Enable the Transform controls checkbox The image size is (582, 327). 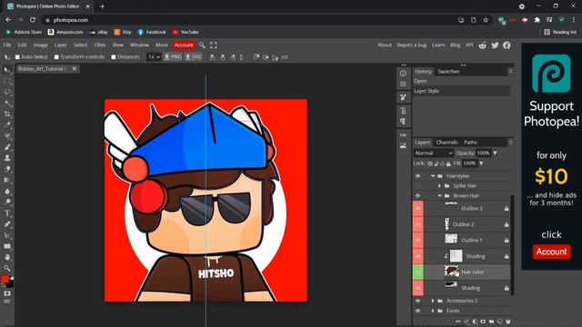56,57
